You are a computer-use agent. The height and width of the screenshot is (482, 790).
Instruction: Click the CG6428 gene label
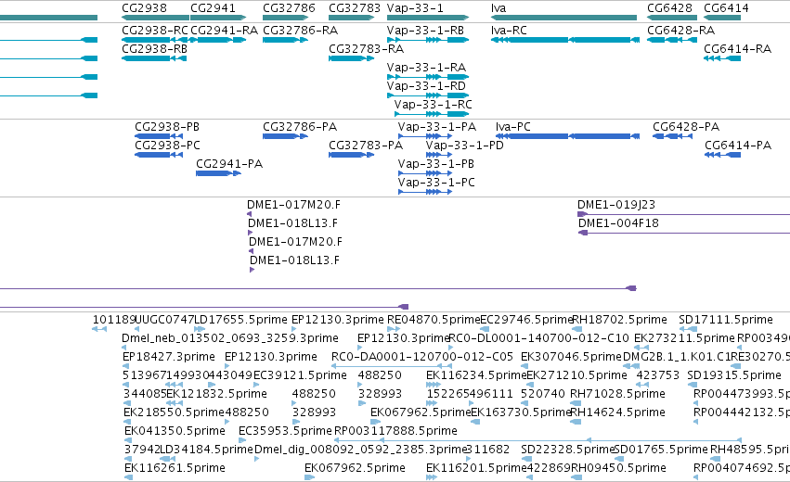pyautogui.click(x=669, y=8)
